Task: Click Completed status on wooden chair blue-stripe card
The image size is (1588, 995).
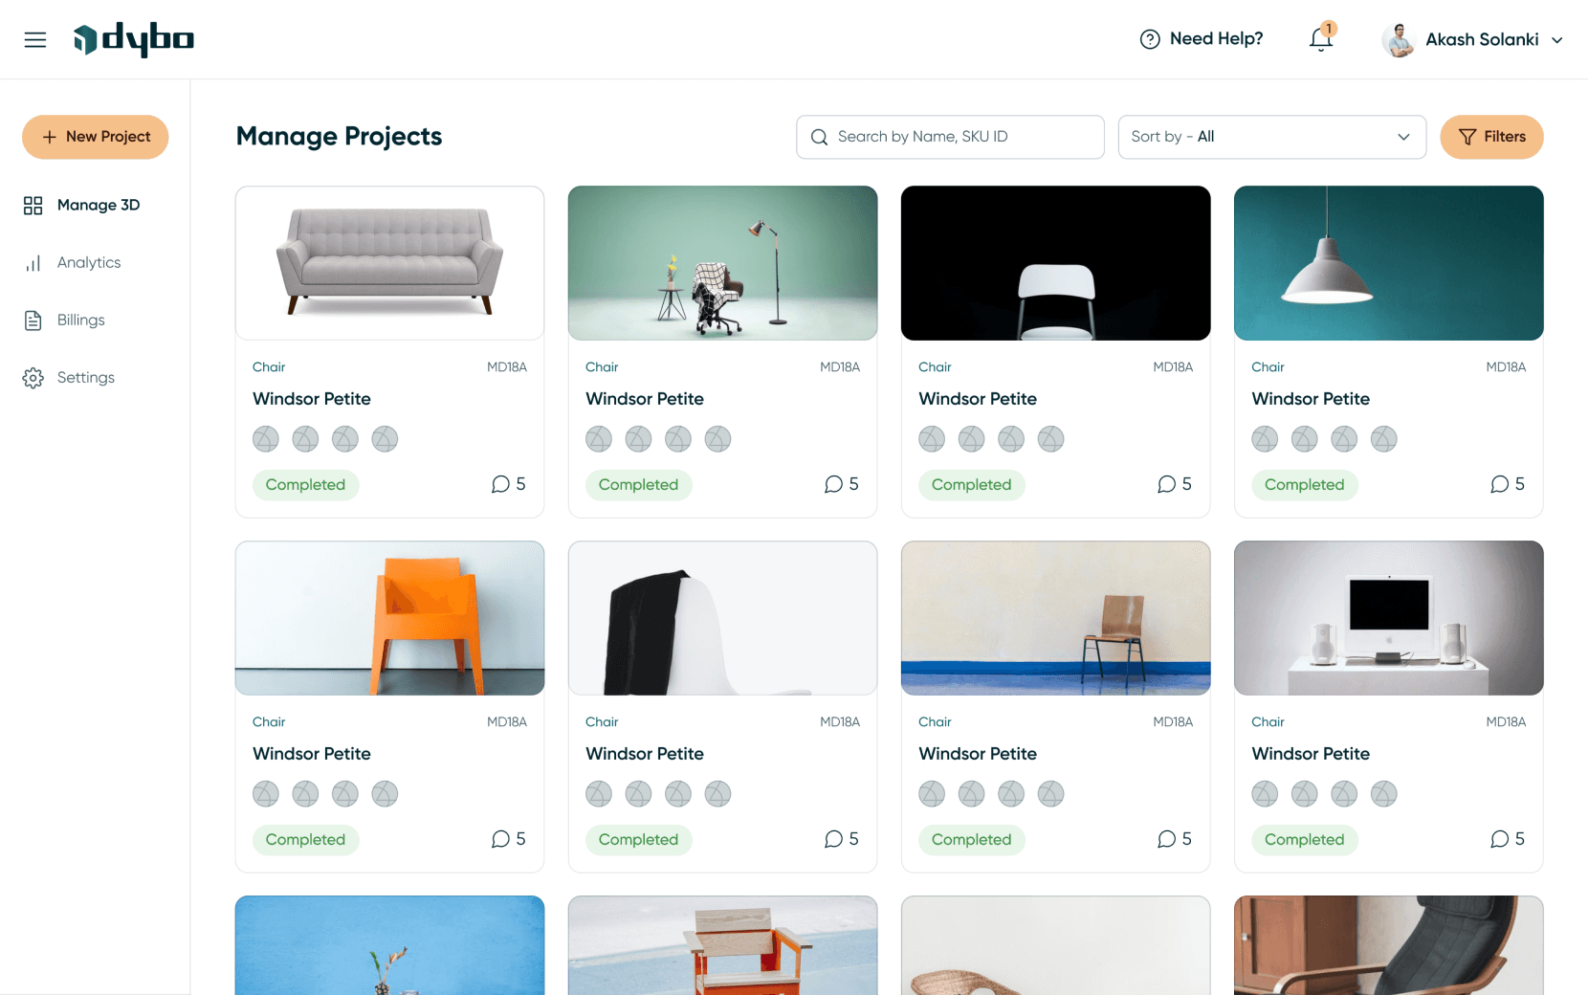Action: [971, 840]
